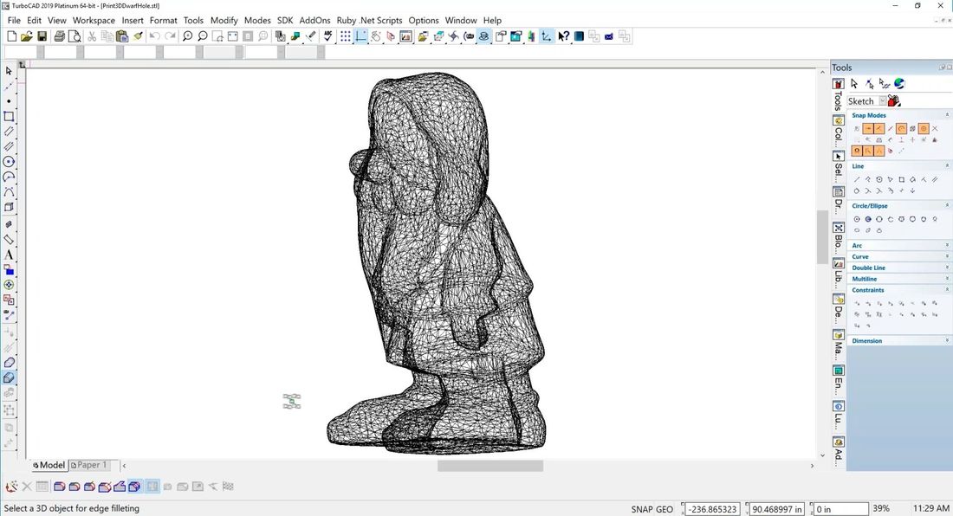Click the Zoom In magnifier icon
The height and width of the screenshot is (516, 953).
187,36
